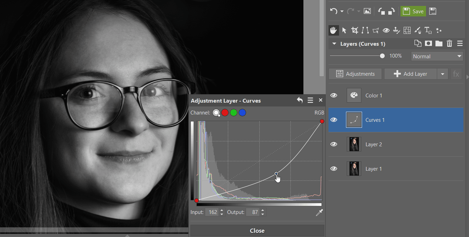The height and width of the screenshot is (237, 469).
Task: Open the Curves panel hamburger menu
Action: pos(310,101)
